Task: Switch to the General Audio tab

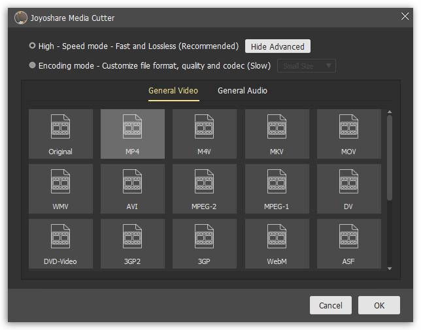Action: [243, 91]
